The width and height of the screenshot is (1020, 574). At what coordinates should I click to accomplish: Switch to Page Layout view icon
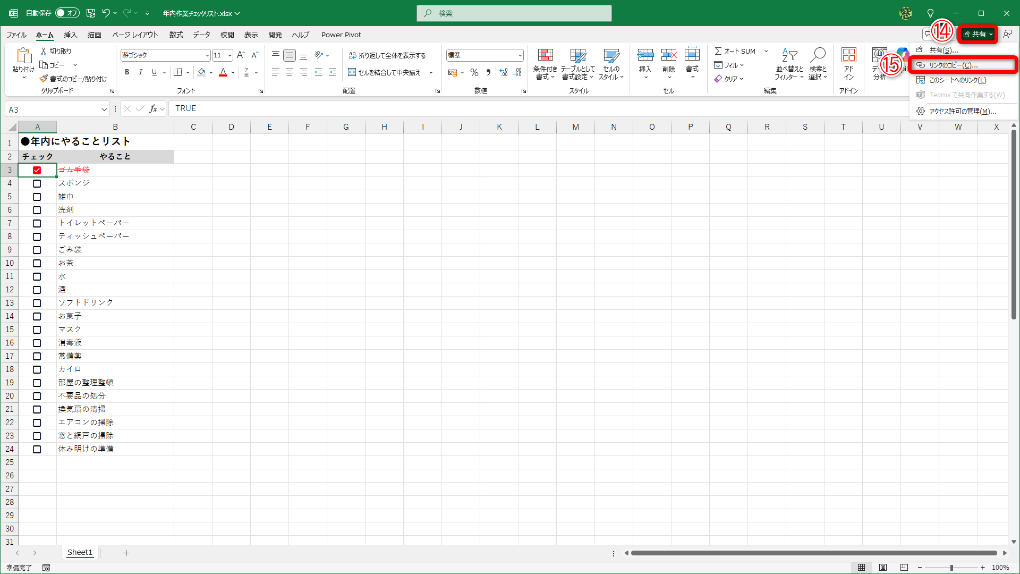coord(883,568)
